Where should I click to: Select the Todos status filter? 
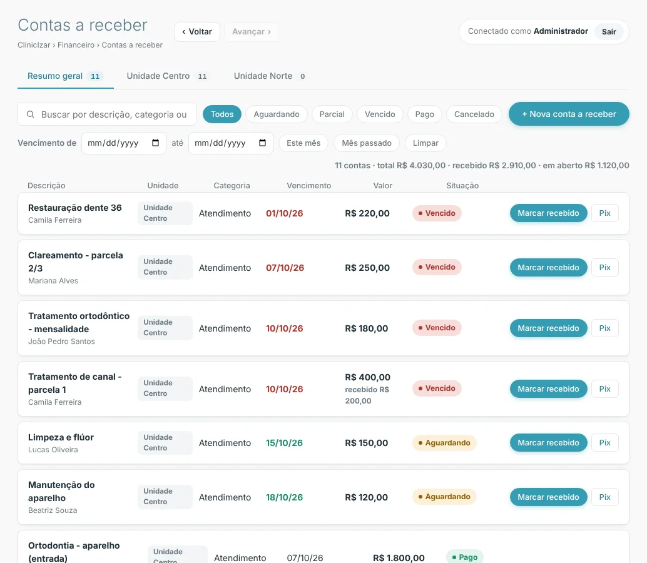coord(222,114)
